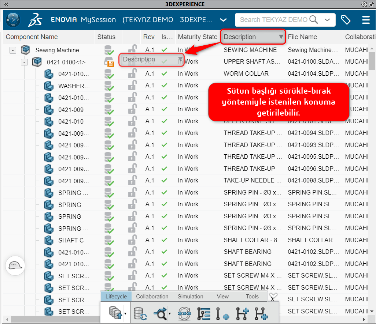Click the horizontal scrollbar right arrow
Image resolution: width=376 pixels, height=324 pixels.
364,320
